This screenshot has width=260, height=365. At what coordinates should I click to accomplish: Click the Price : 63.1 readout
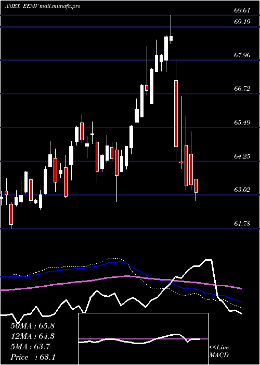(x=32, y=357)
